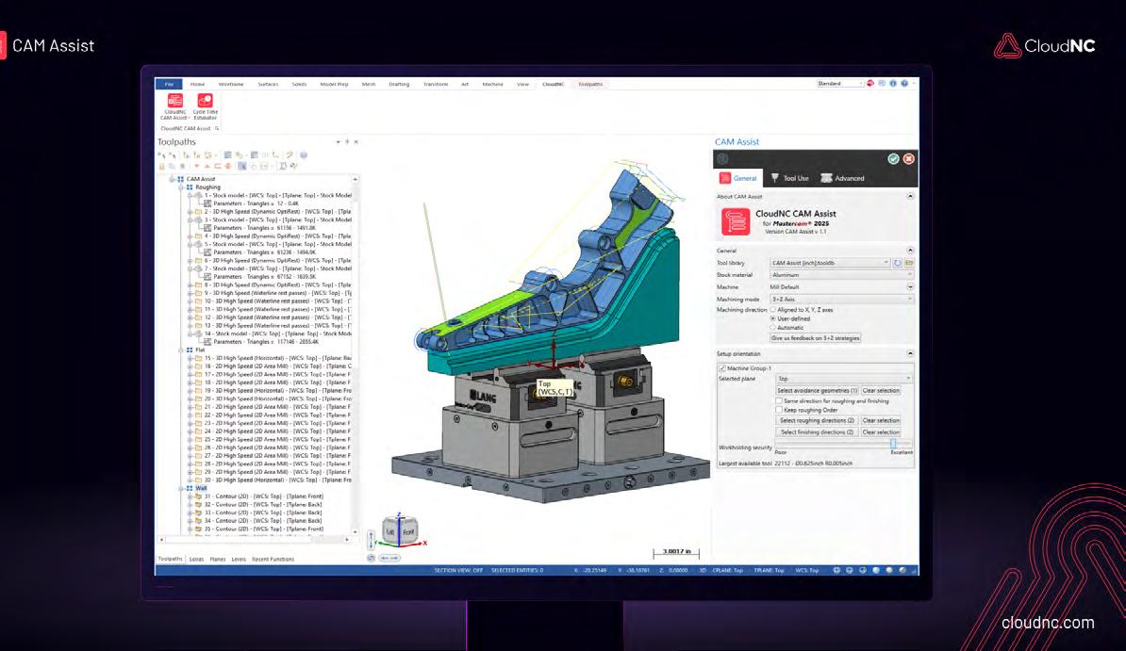
Task: Click the lock toolpath icon in Toolpaths toolbar
Action: click(x=162, y=167)
